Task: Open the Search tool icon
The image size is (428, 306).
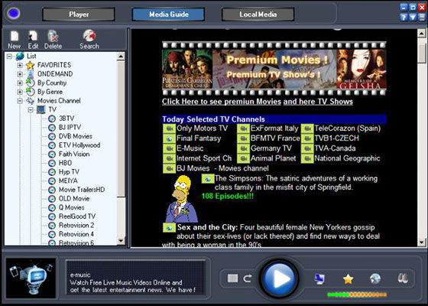Action: pos(89,36)
